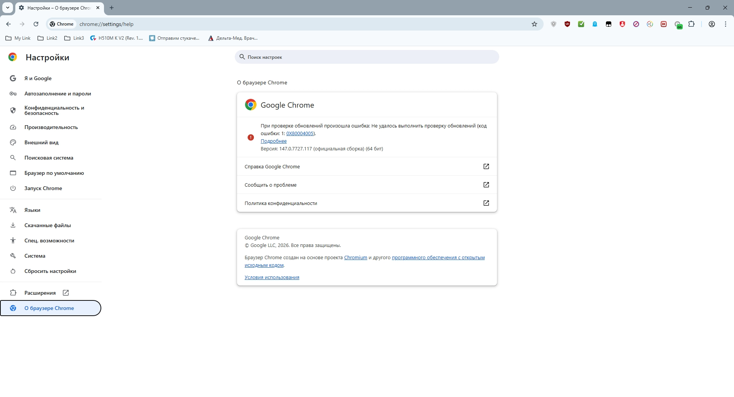This screenshot has width=734, height=397.
Task: Click the purple prohibition circle extension
Action: coord(636,24)
